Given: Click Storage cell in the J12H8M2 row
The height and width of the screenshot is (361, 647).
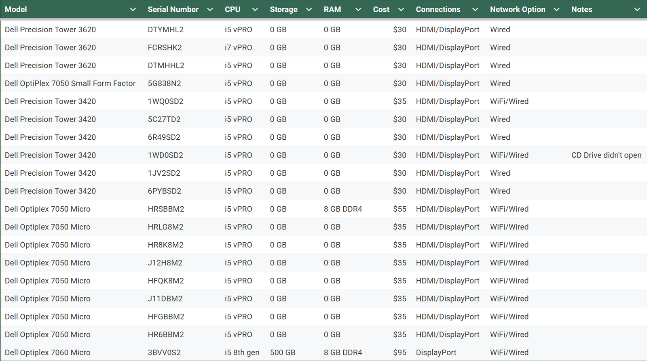Looking at the screenshot, I should point(278,263).
